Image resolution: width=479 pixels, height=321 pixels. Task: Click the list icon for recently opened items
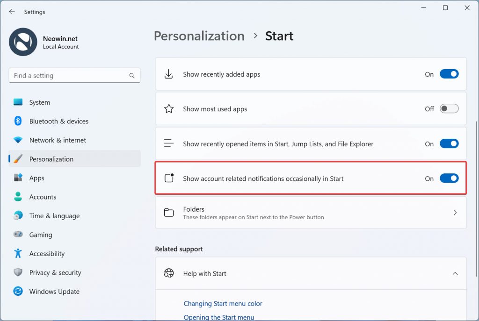(x=168, y=143)
